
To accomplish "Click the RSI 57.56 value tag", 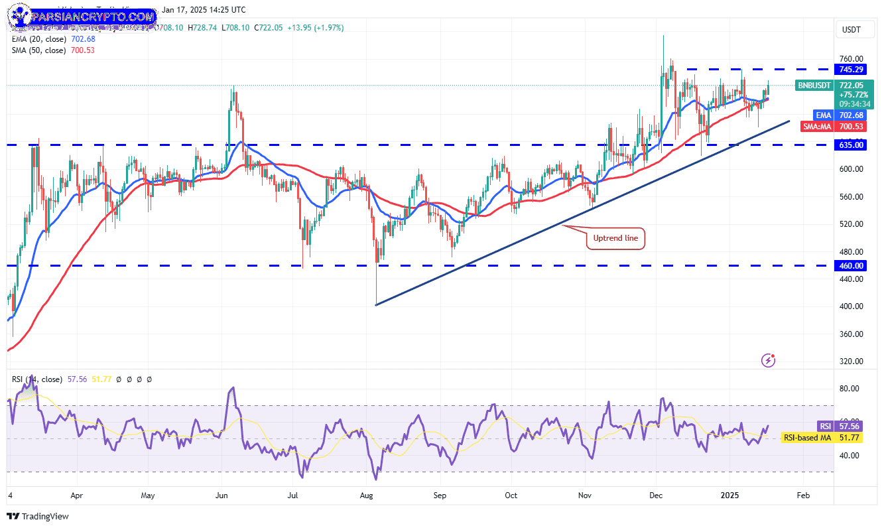I will click(849, 427).
